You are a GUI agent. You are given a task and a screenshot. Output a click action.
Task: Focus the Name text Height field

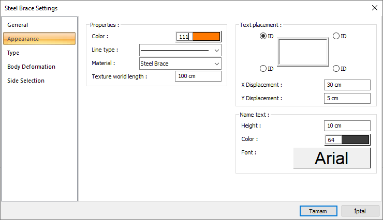[x=347, y=125]
